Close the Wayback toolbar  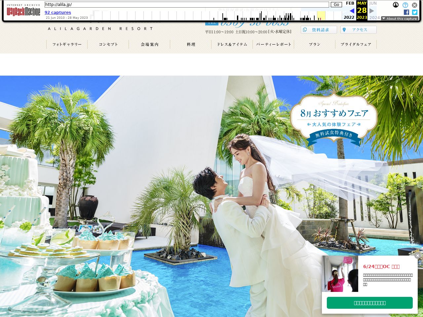414,5
